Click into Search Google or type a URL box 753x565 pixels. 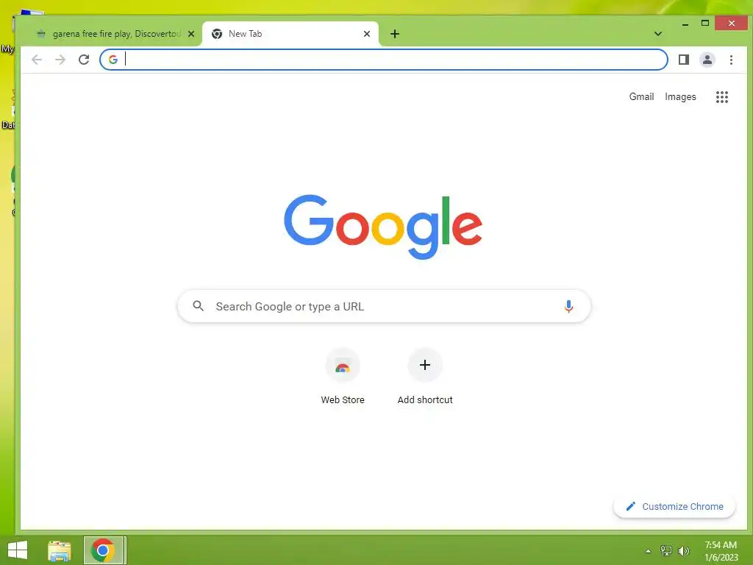click(384, 306)
